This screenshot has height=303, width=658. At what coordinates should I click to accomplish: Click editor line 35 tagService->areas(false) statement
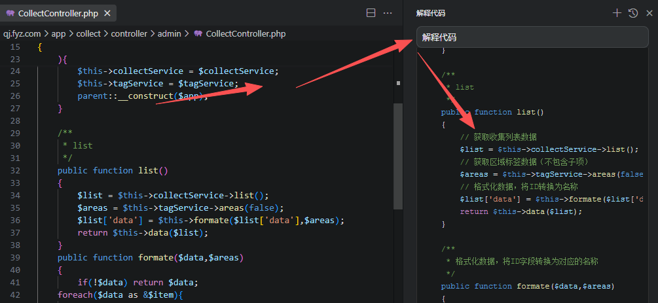pos(181,207)
